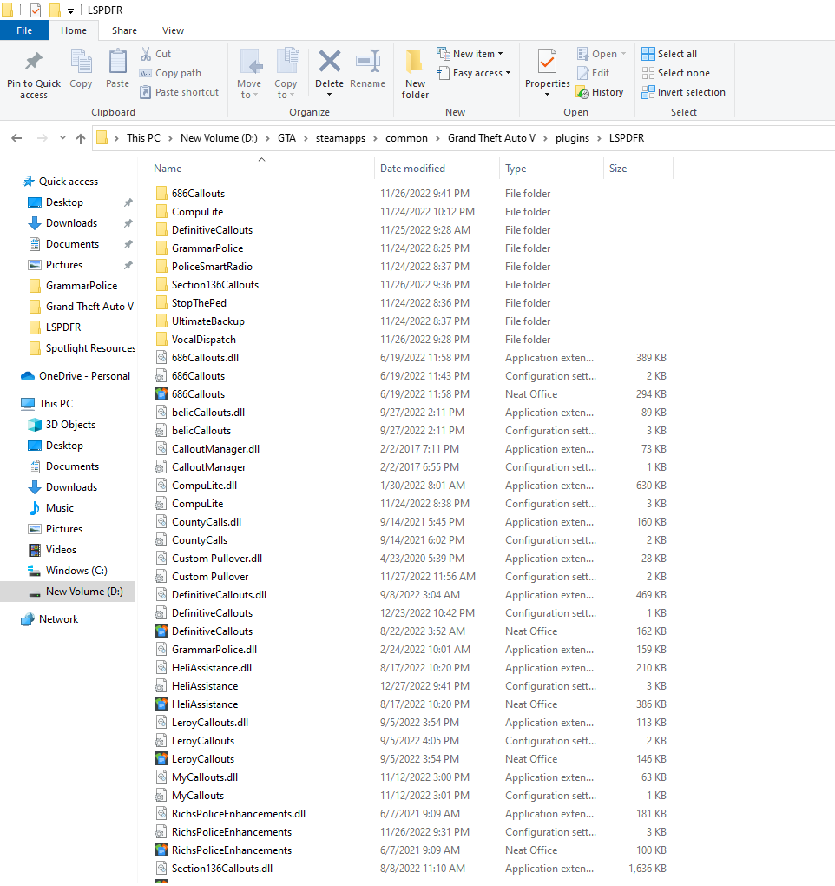The image size is (835, 886).
Task: Click Select none in the ribbon
Action: [676, 73]
